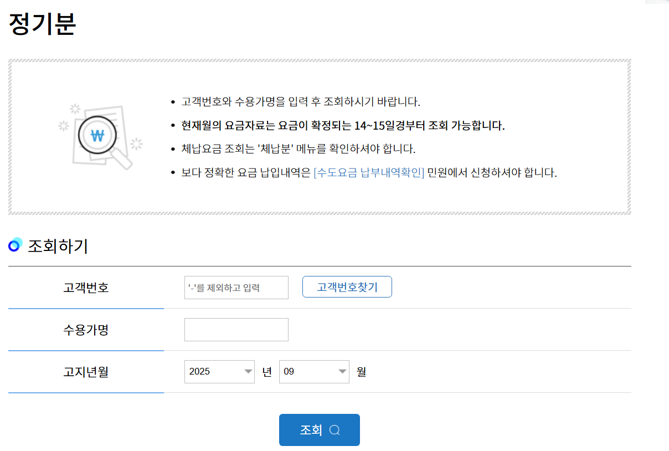Viewport: 669px width, 451px height.
Task: Focus the 수용가명 text field
Action: tap(236, 330)
